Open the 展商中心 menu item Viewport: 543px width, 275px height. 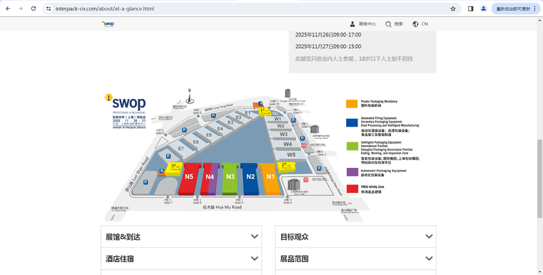(367, 24)
